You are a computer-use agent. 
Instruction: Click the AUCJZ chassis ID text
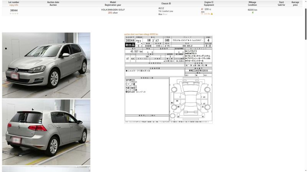[161, 8]
